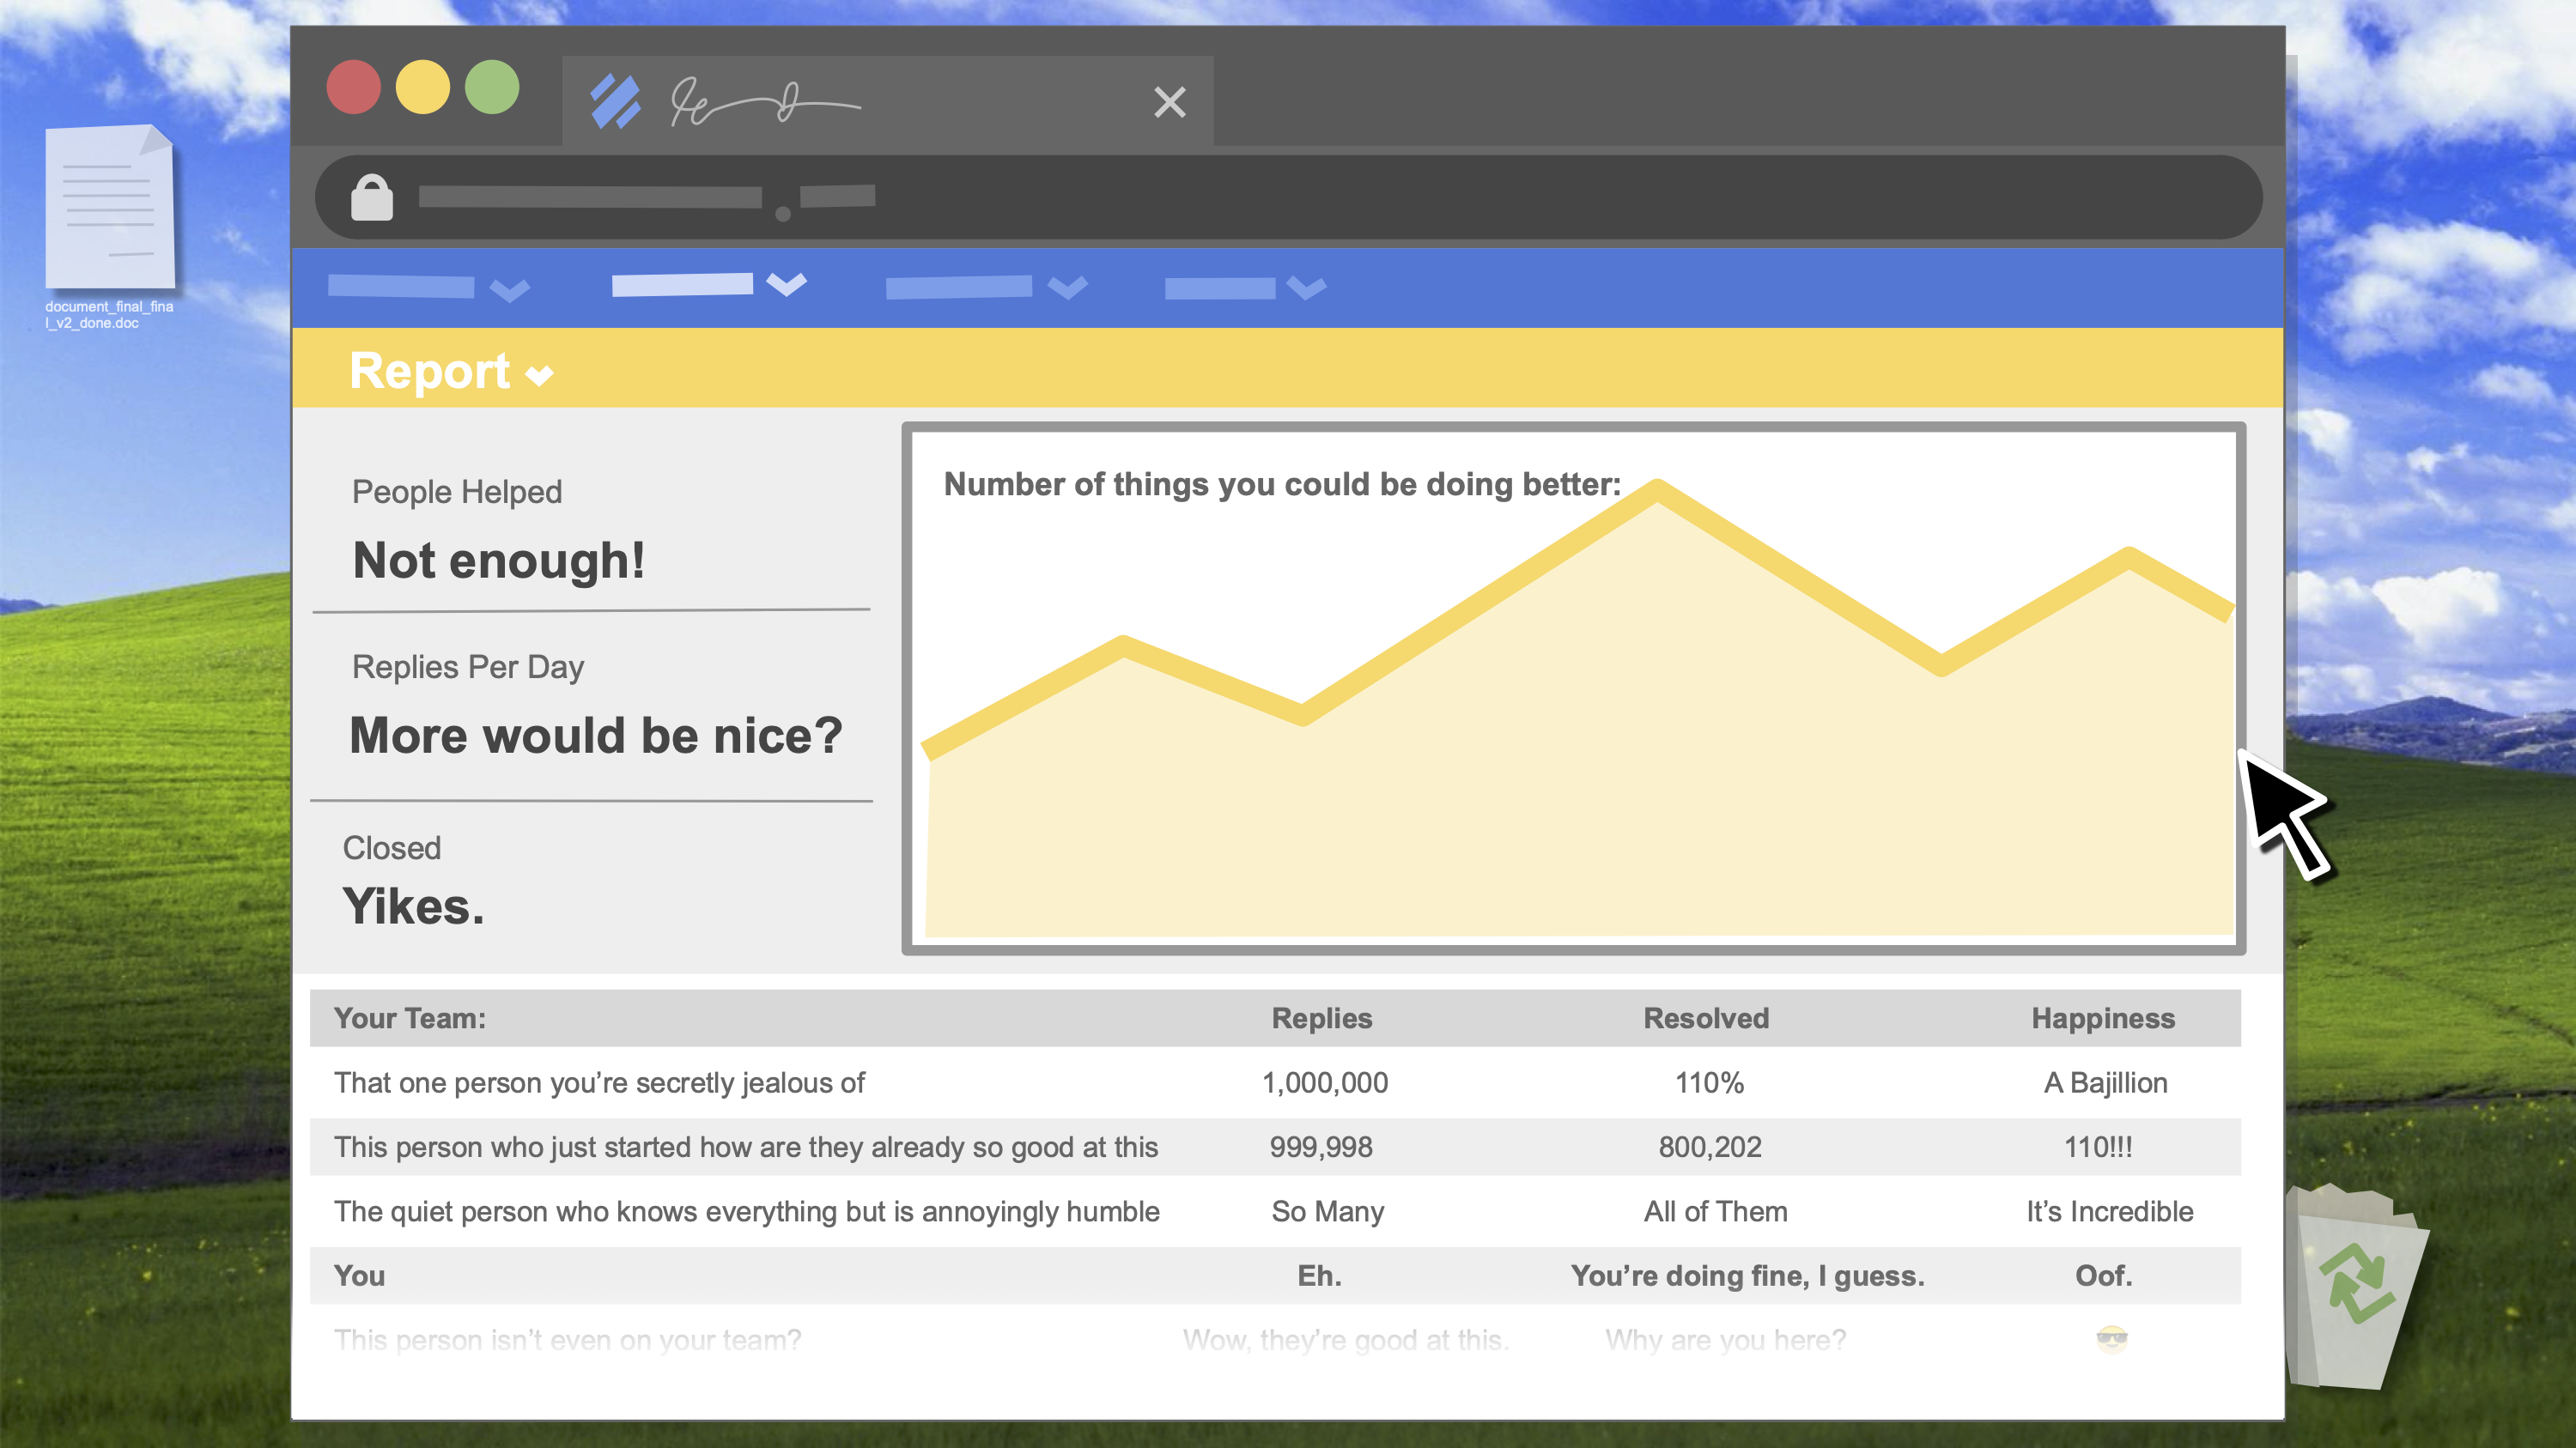The width and height of the screenshot is (2576, 1448).
Task: Click the 'Oof.' happiness cell
Action: (2103, 1276)
